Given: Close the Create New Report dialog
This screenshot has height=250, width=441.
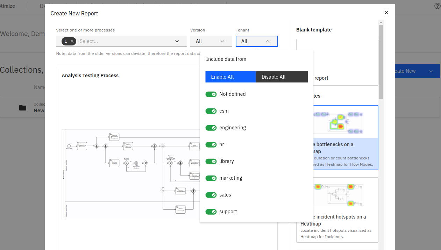Looking at the screenshot, I should click(386, 13).
